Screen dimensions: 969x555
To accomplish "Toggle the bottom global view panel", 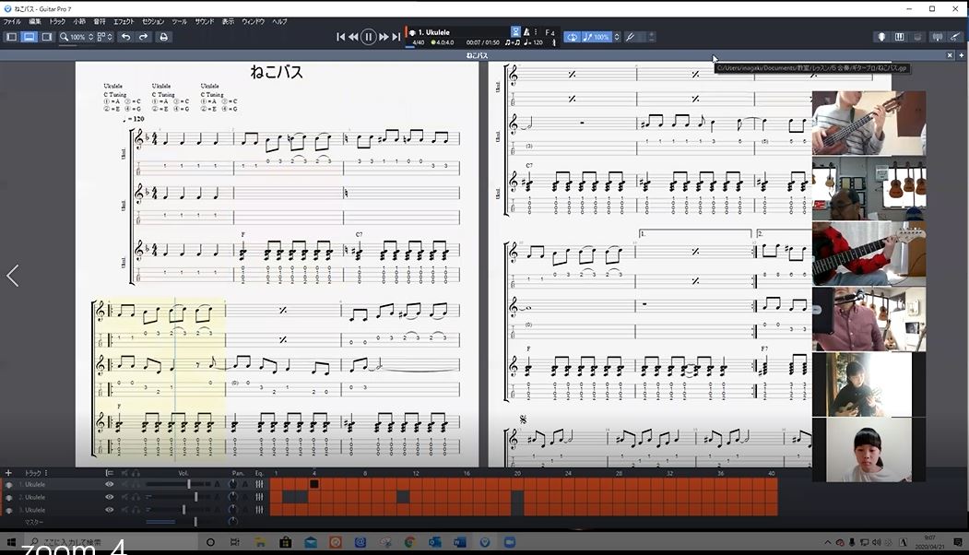I will pos(30,37).
